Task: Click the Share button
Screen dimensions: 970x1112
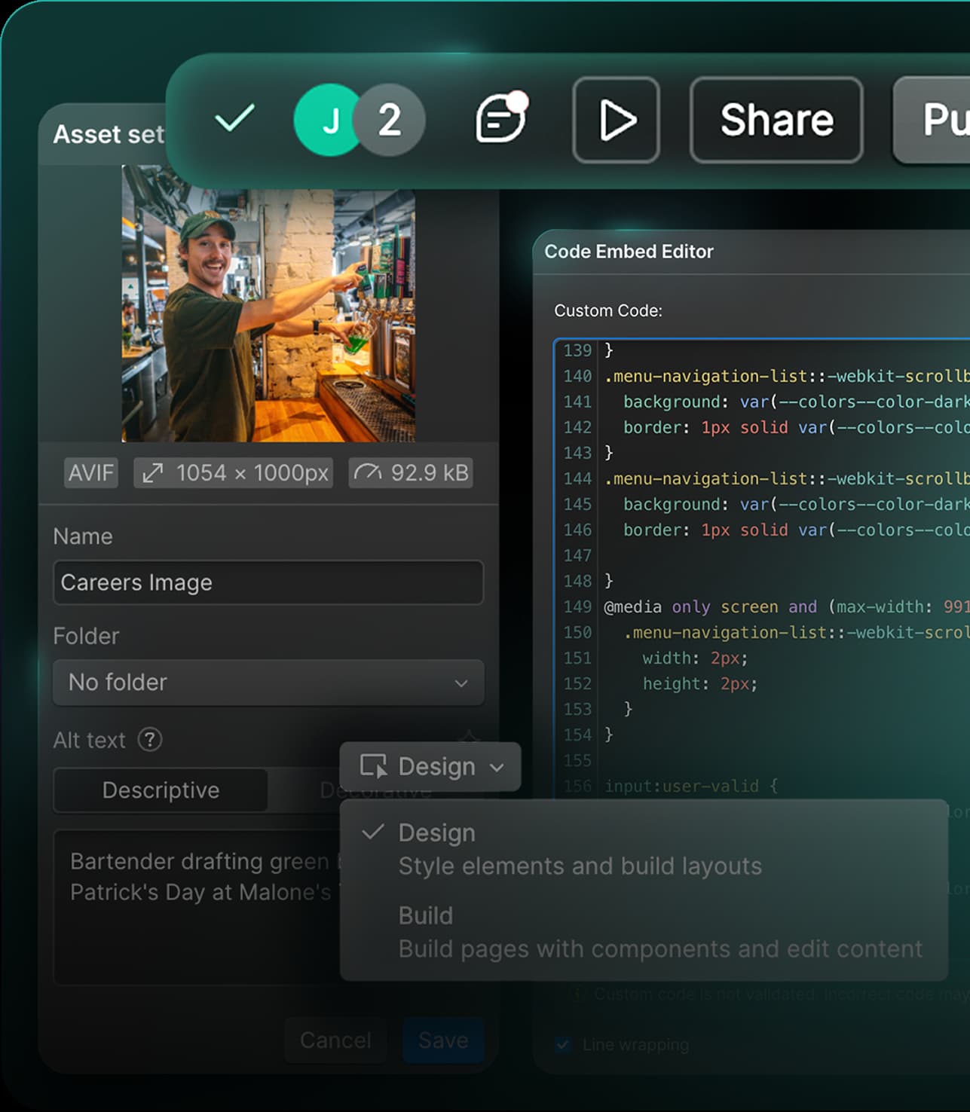Action: pyautogui.click(x=776, y=119)
